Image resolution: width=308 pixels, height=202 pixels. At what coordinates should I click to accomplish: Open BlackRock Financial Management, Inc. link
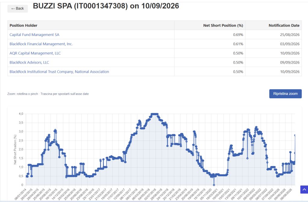pos(41,44)
